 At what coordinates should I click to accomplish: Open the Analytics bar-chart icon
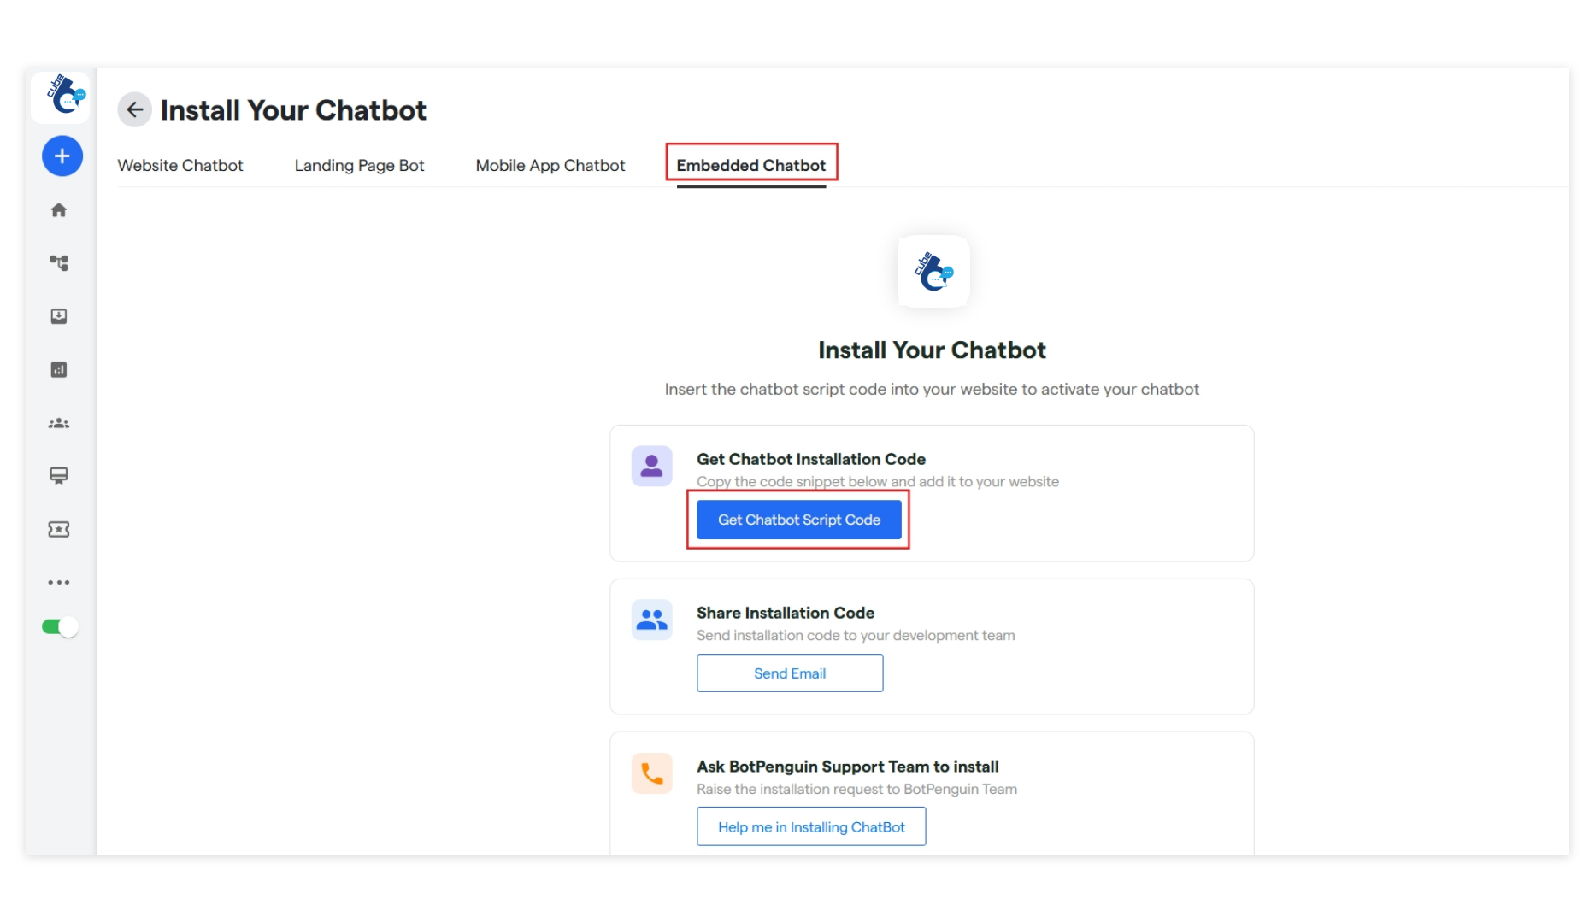[60, 370]
